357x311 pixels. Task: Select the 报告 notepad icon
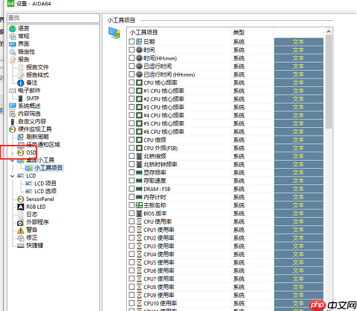12,59
